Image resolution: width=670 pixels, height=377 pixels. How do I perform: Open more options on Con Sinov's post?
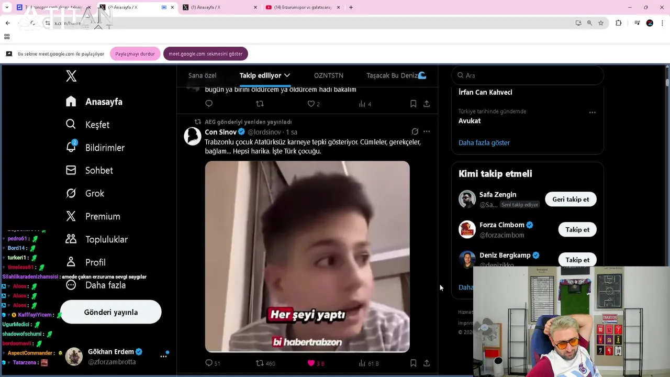[427, 131]
